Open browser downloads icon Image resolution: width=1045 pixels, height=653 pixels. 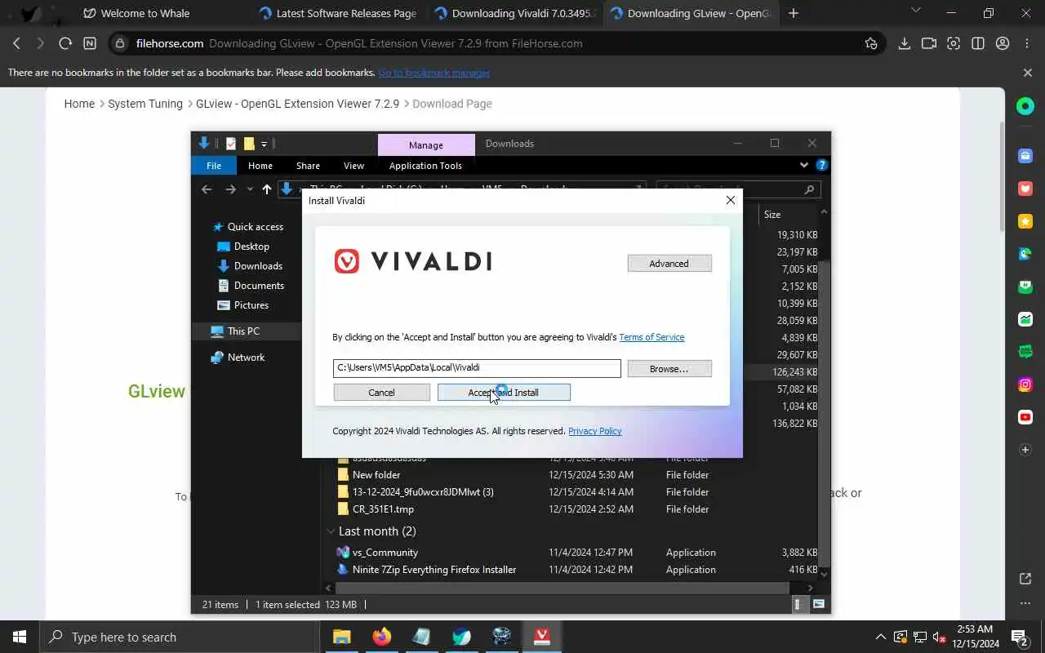click(904, 43)
